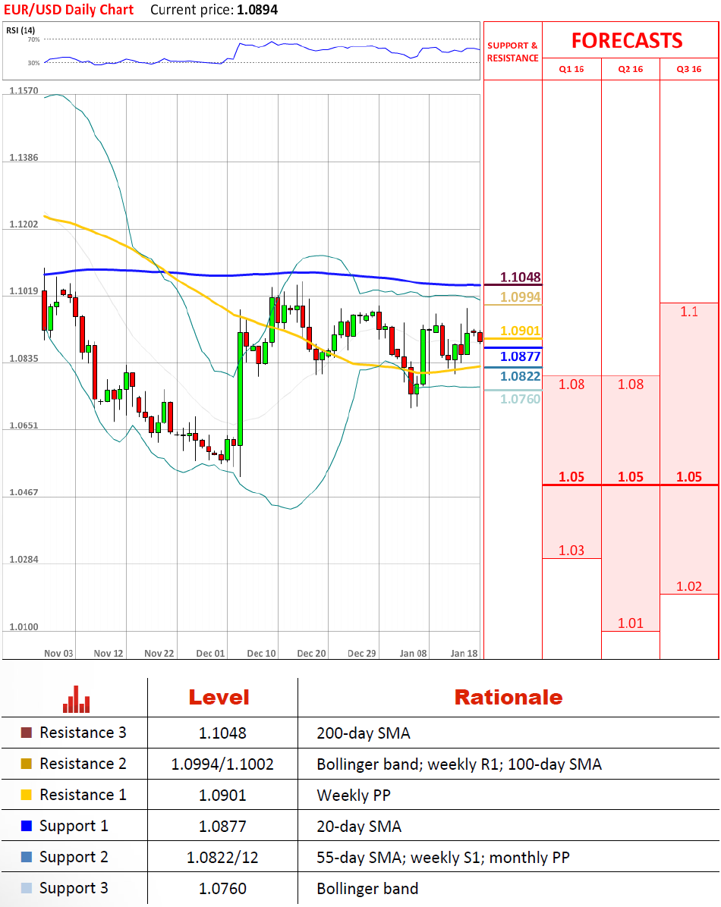Click the Dec 29 date axis label
Screen dimensions: 721x907
[x=361, y=653]
